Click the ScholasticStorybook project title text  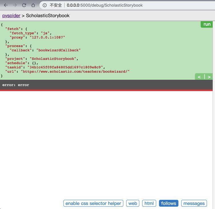tap(48, 16)
